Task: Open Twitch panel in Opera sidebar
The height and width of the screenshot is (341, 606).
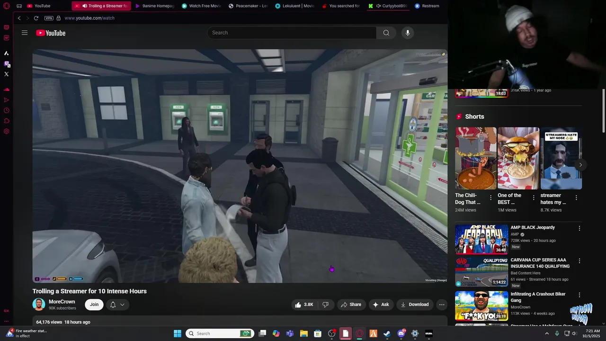Action: [x=7, y=63]
